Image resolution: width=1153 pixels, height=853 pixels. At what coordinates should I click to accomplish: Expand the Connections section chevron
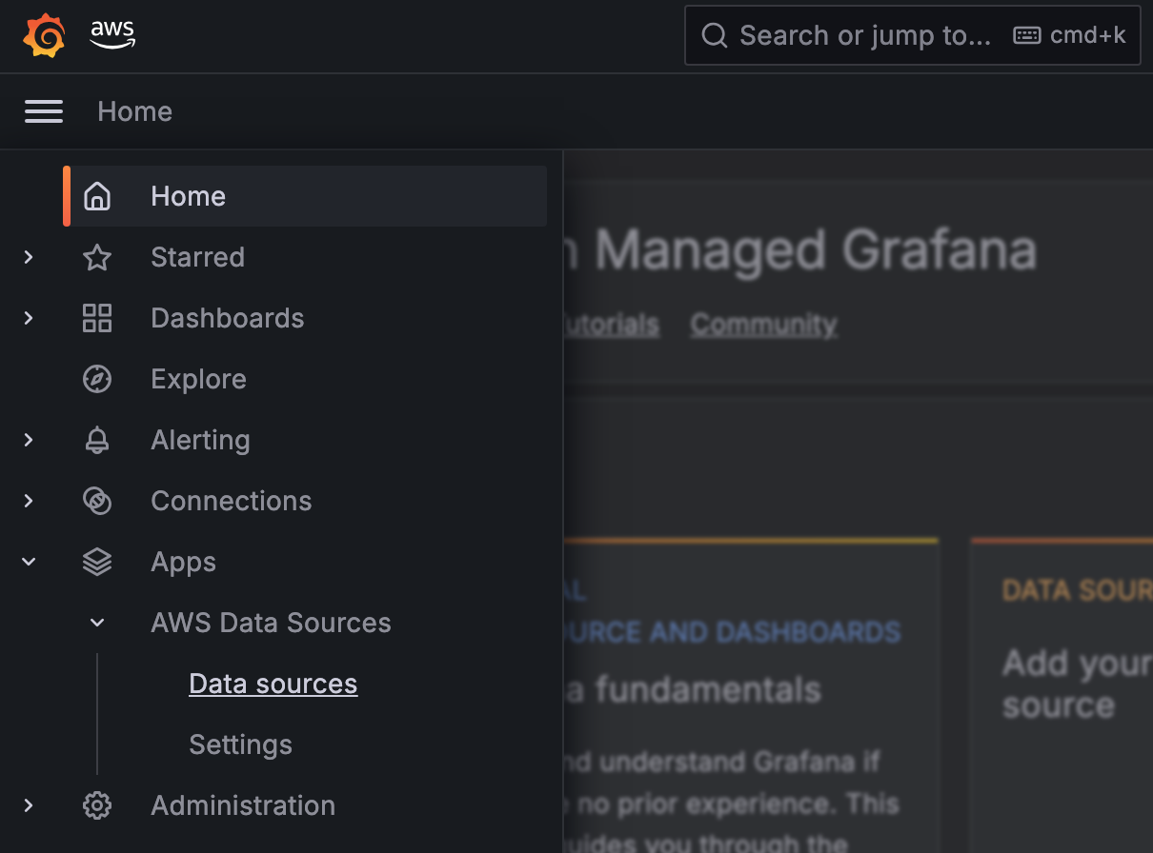[29, 501]
